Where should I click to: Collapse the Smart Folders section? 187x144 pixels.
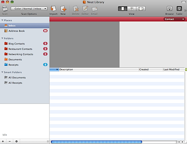coord(2,72)
